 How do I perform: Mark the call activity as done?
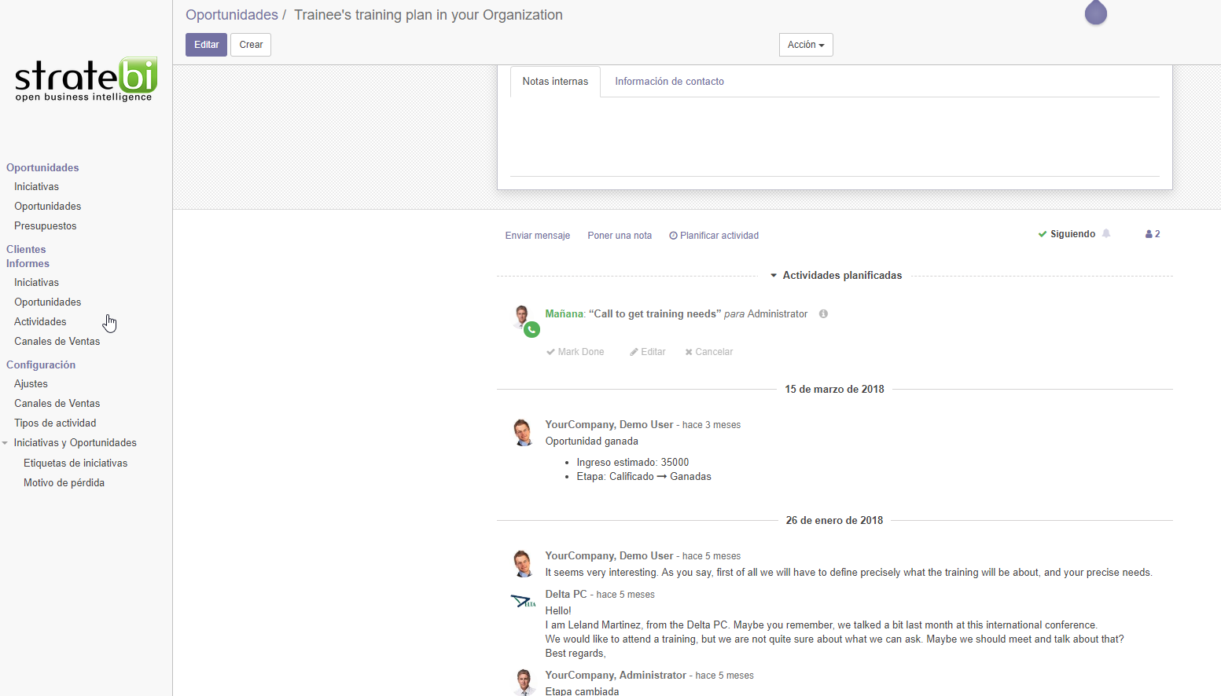click(x=575, y=351)
